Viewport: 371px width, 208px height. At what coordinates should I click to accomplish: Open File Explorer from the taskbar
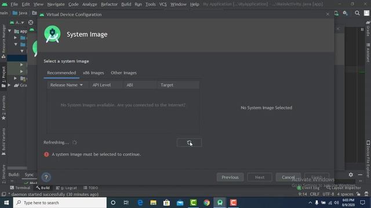coord(153,203)
